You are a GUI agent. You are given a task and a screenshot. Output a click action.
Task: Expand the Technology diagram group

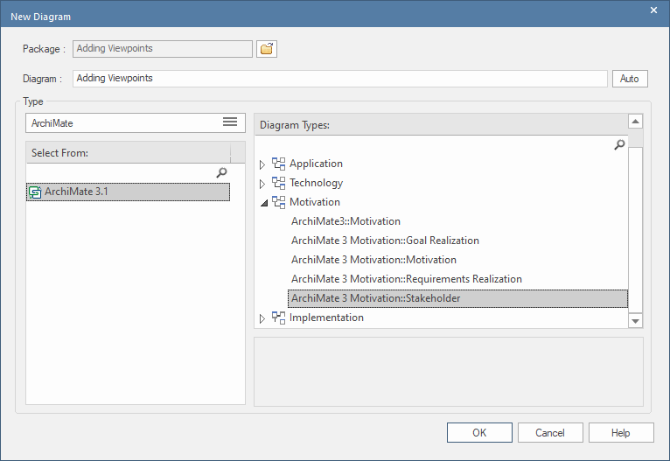click(x=262, y=184)
